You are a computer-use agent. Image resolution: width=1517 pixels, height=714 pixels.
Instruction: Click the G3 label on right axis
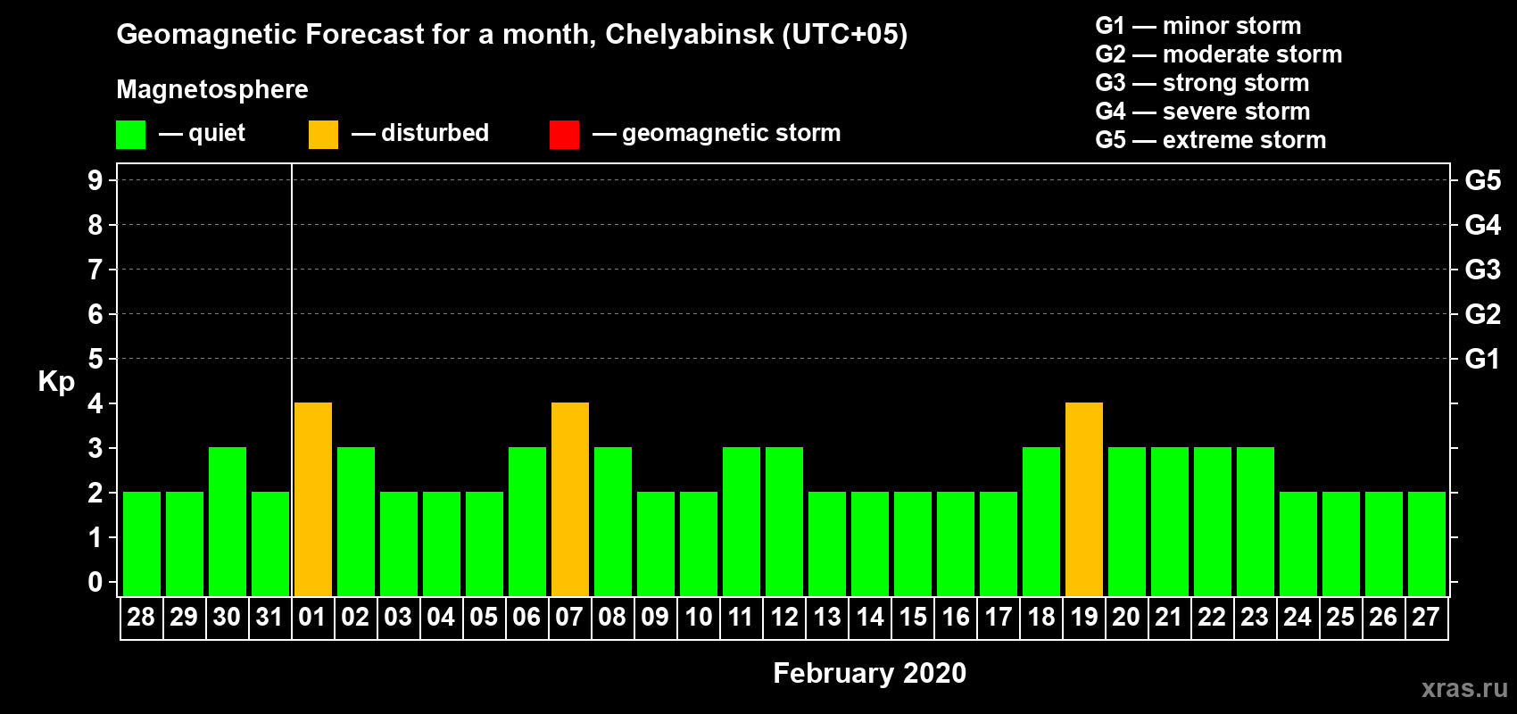tap(1483, 270)
